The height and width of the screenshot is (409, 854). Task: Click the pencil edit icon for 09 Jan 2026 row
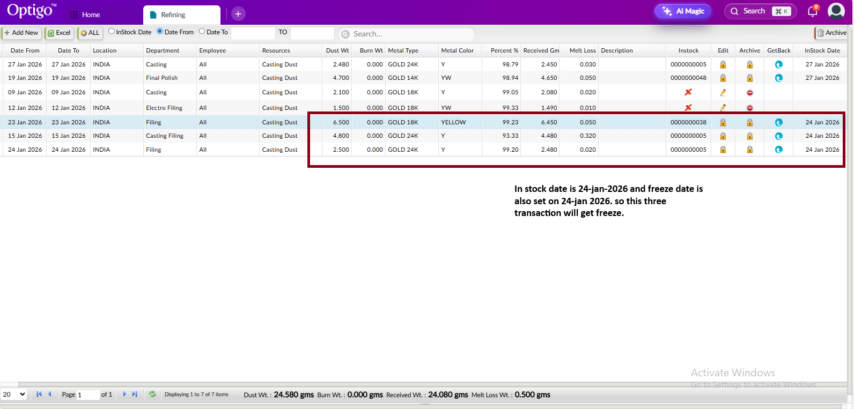coord(723,92)
